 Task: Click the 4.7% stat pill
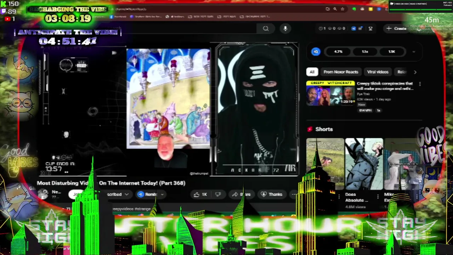[x=338, y=52]
